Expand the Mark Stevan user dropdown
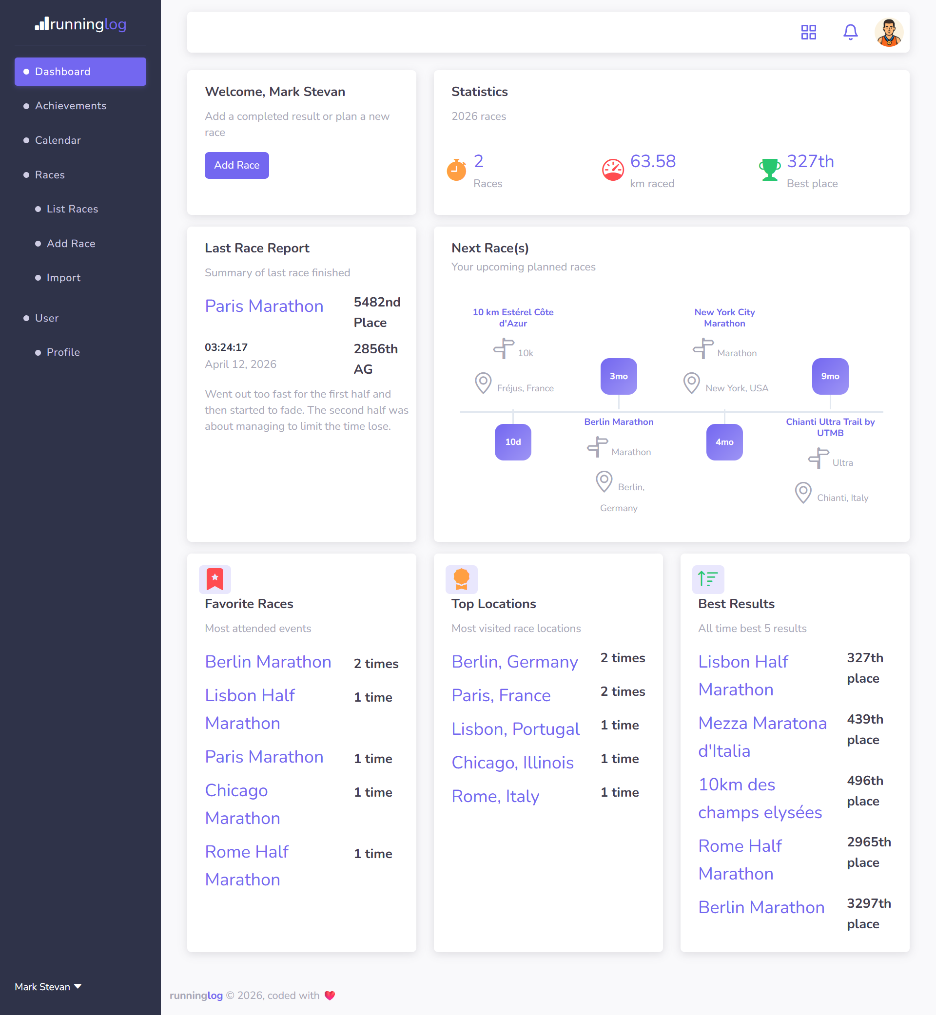 [x=48, y=986]
